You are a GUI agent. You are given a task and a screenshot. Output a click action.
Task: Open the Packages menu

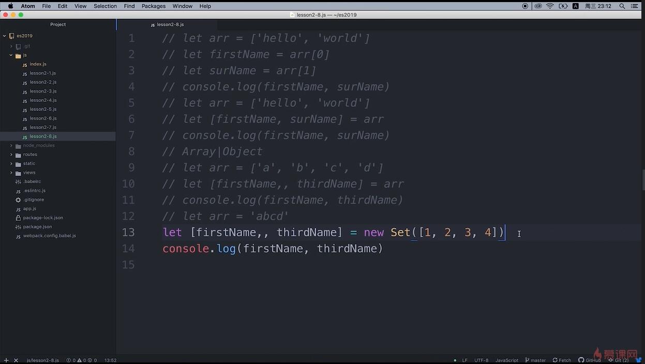click(154, 6)
